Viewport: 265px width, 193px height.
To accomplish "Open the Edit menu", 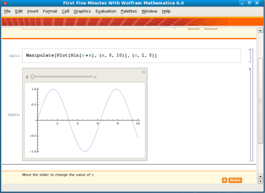I will pos(19,11).
